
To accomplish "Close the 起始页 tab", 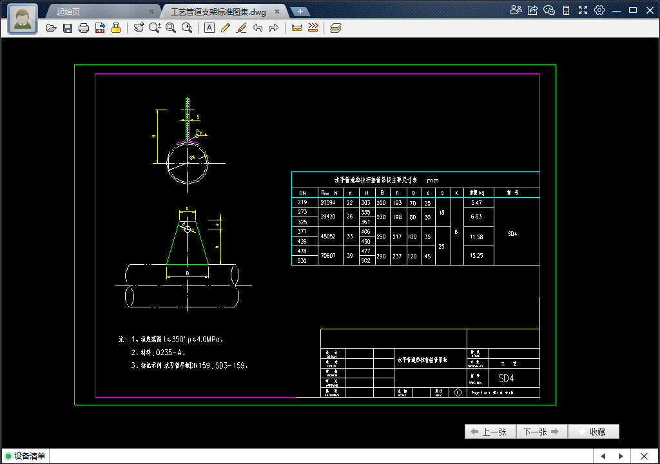I will pos(151,12).
